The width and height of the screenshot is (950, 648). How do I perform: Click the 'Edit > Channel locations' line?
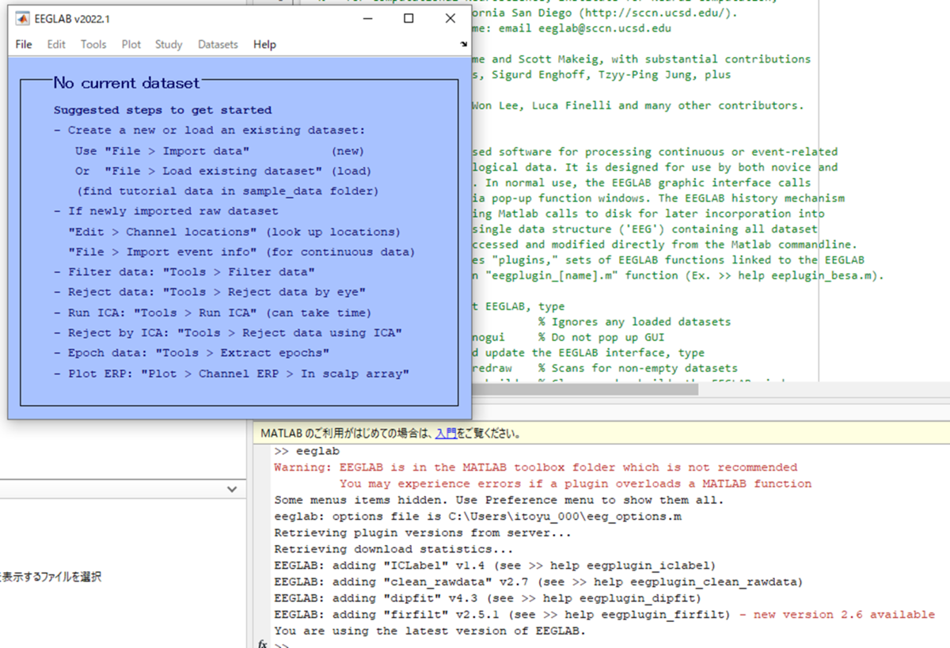(234, 232)
